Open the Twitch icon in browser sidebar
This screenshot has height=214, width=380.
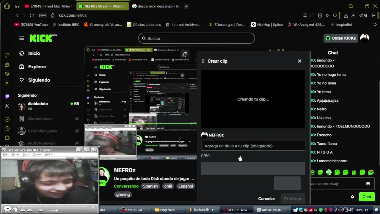(7, 97)
